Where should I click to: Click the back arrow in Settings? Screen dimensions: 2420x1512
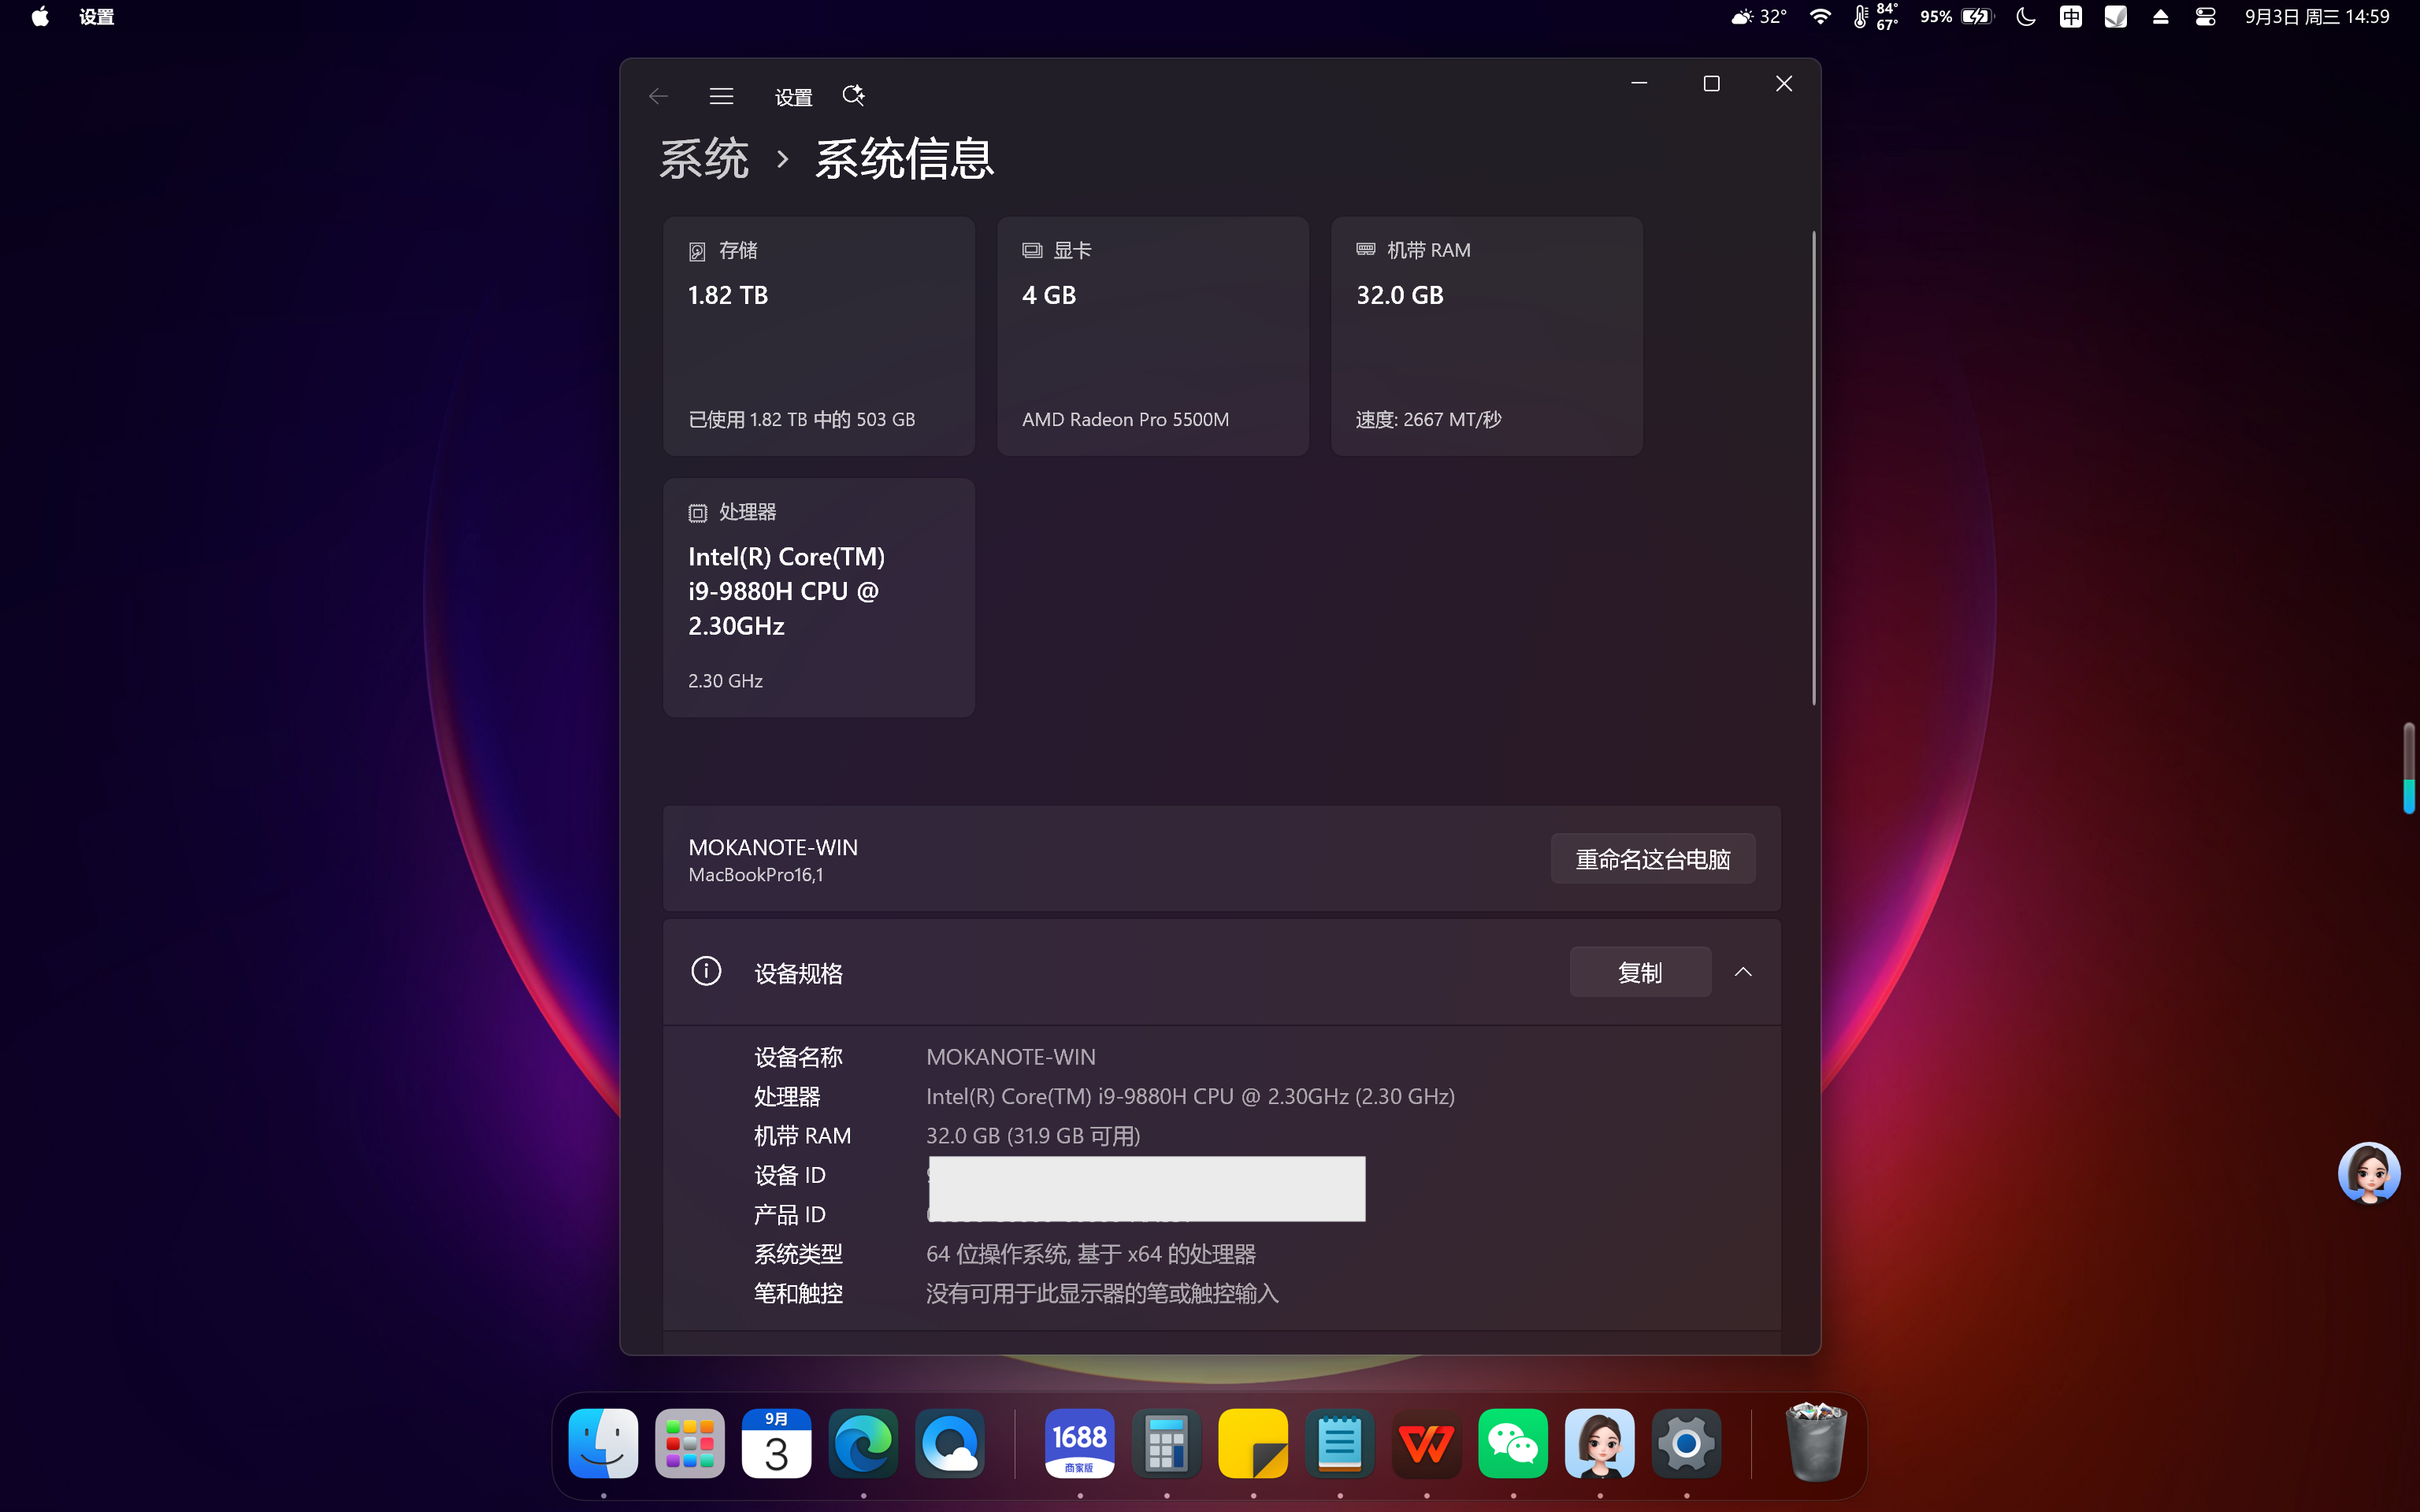tap(658, 96)
